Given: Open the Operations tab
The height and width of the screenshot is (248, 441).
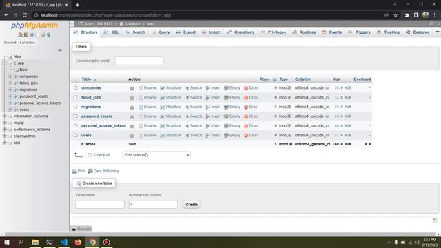Looking at the screenshot, I should [240, 32].
